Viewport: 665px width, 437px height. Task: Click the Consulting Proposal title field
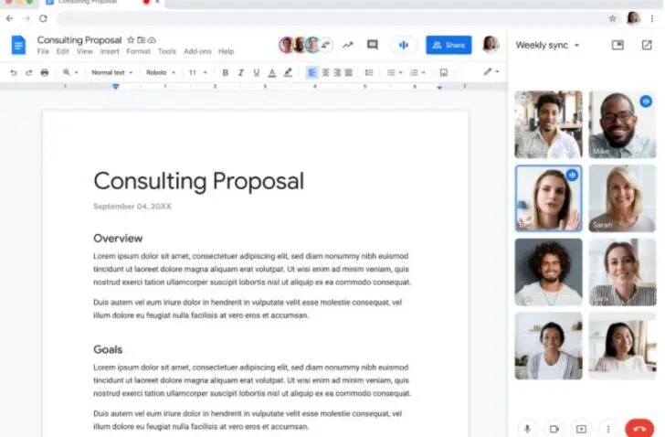pos(79,40)
